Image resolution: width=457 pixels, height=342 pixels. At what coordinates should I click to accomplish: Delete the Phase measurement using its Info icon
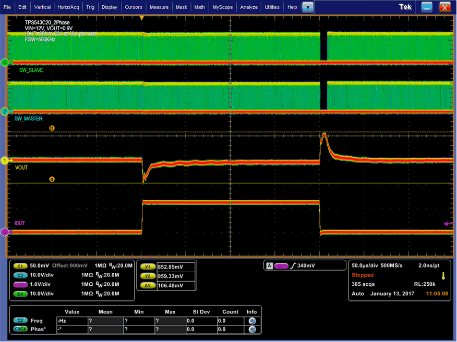pos(251,328)
